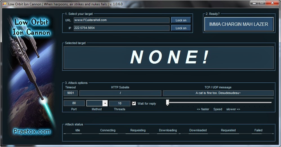This screenshot has width=281, height=147.
Task: Click the Requested status label
Action: 228,130
